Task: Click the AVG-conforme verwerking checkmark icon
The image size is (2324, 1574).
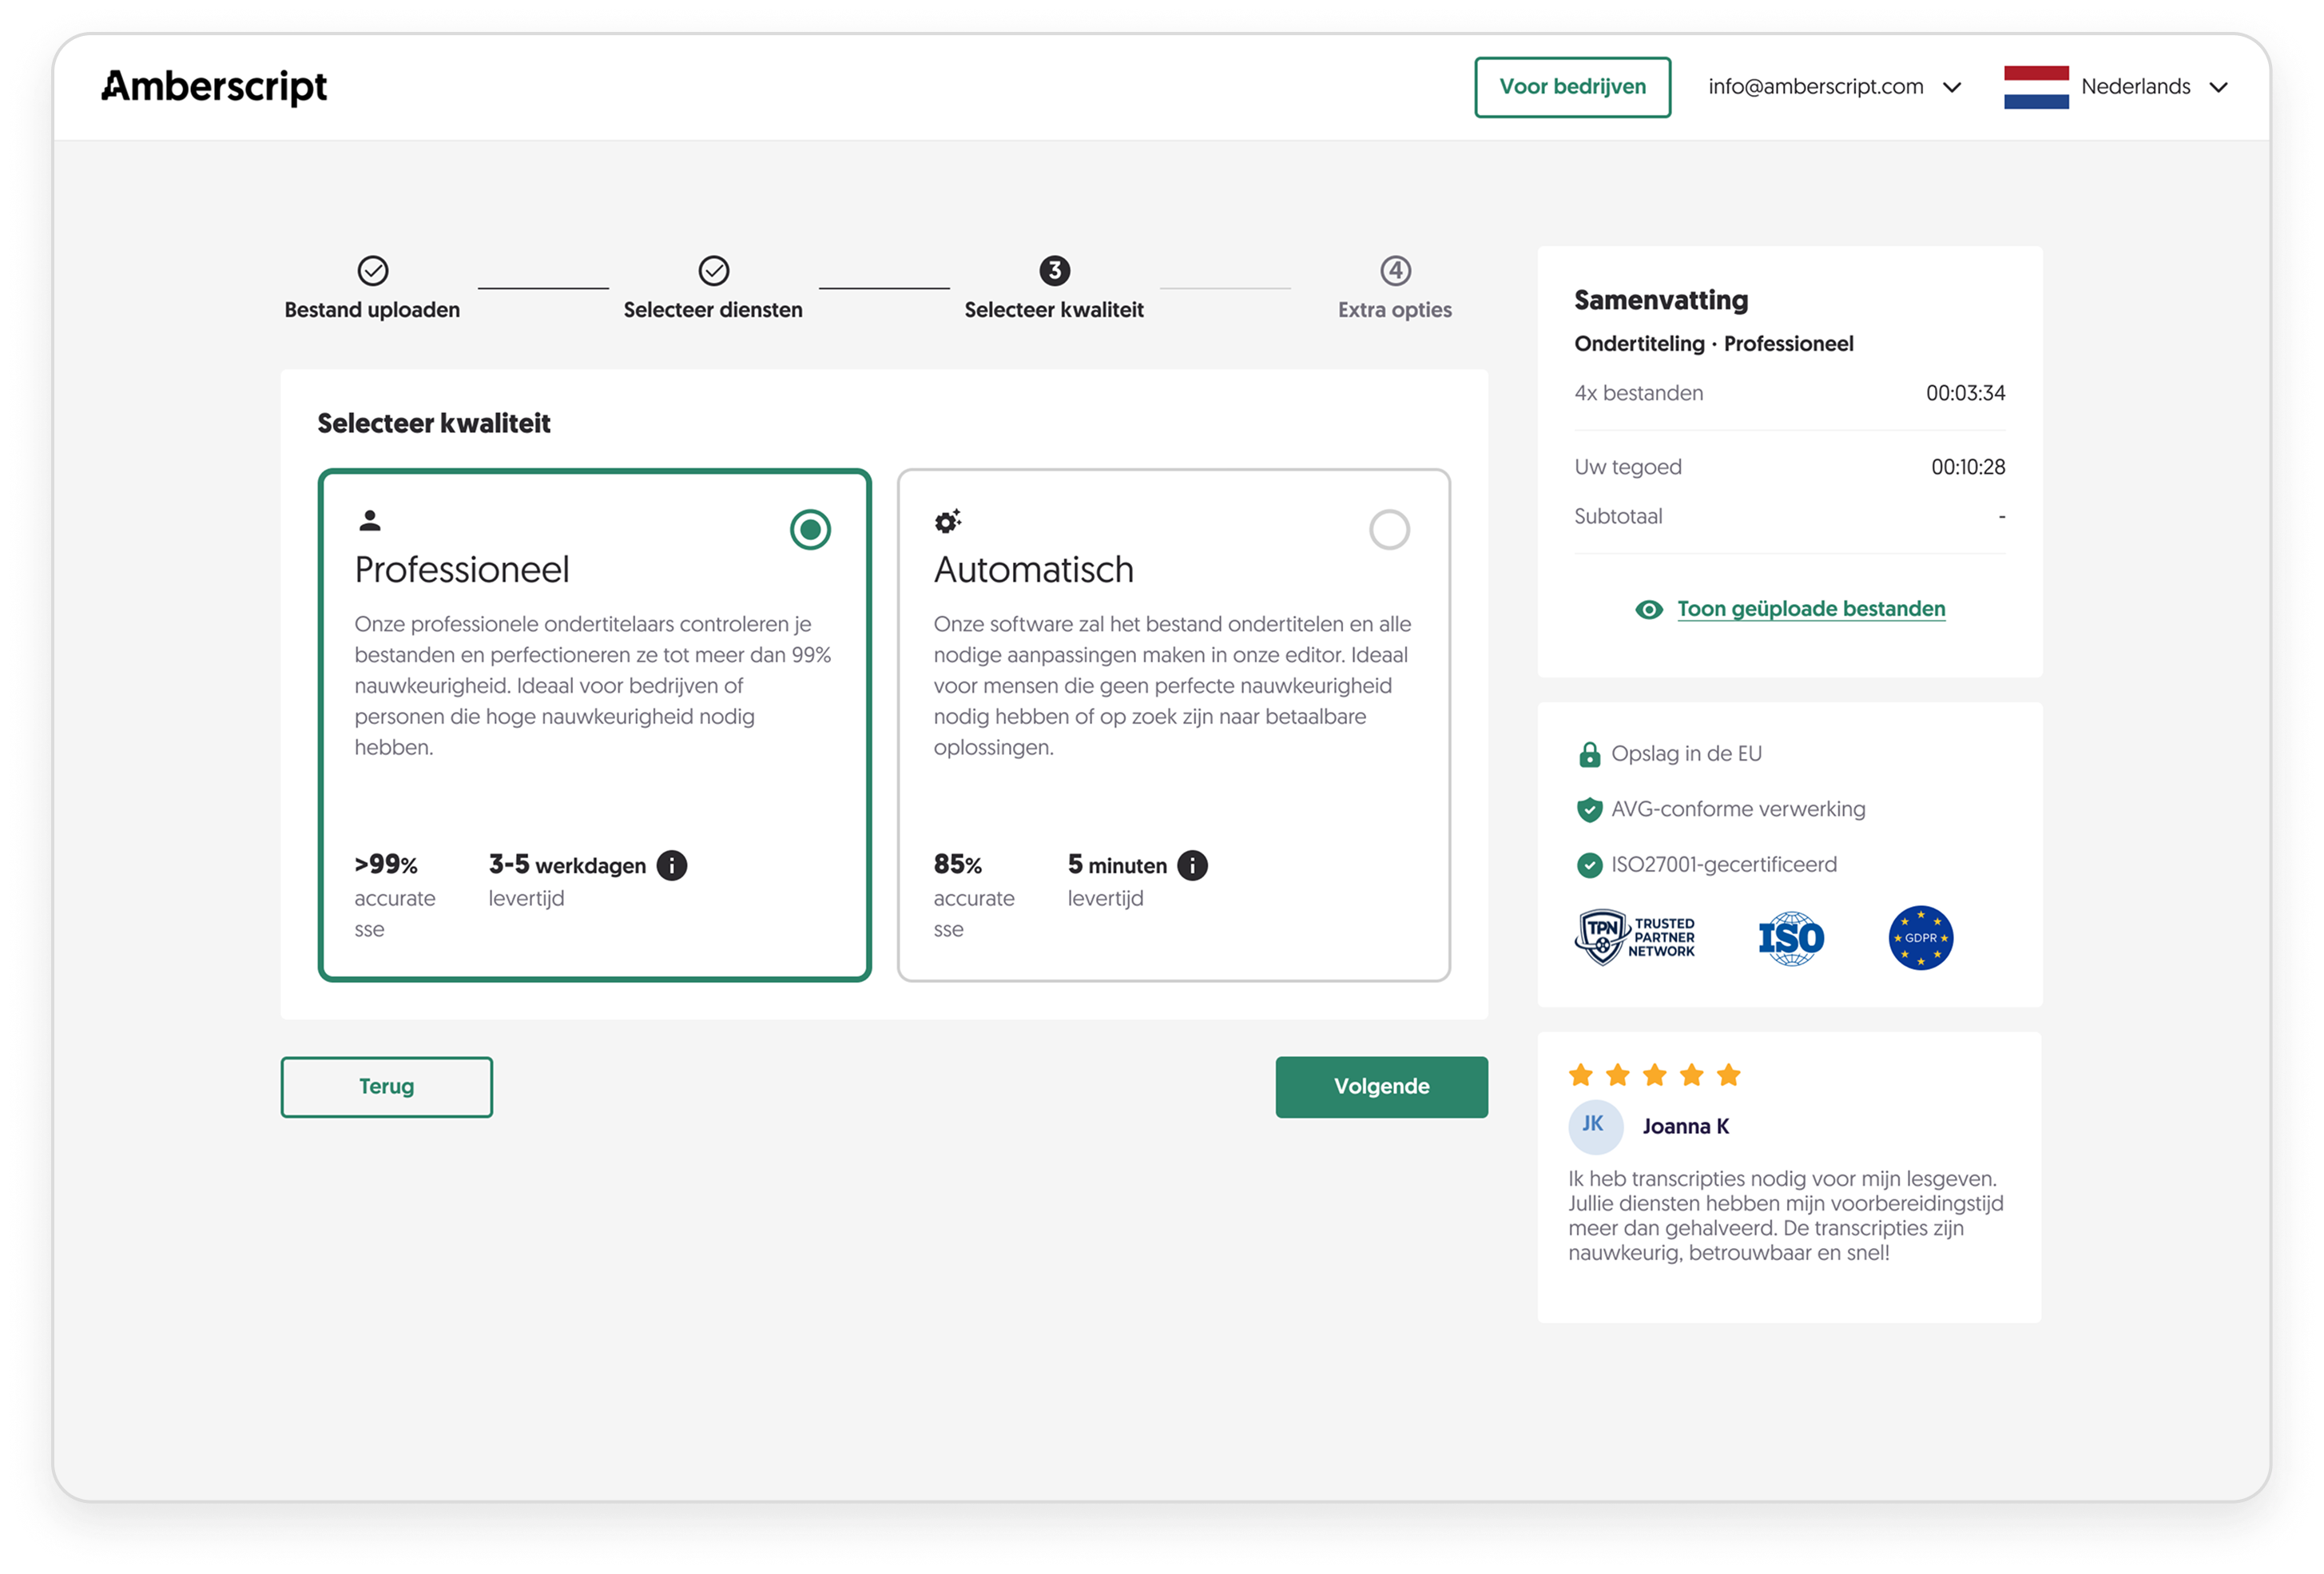Action: 1589,809
